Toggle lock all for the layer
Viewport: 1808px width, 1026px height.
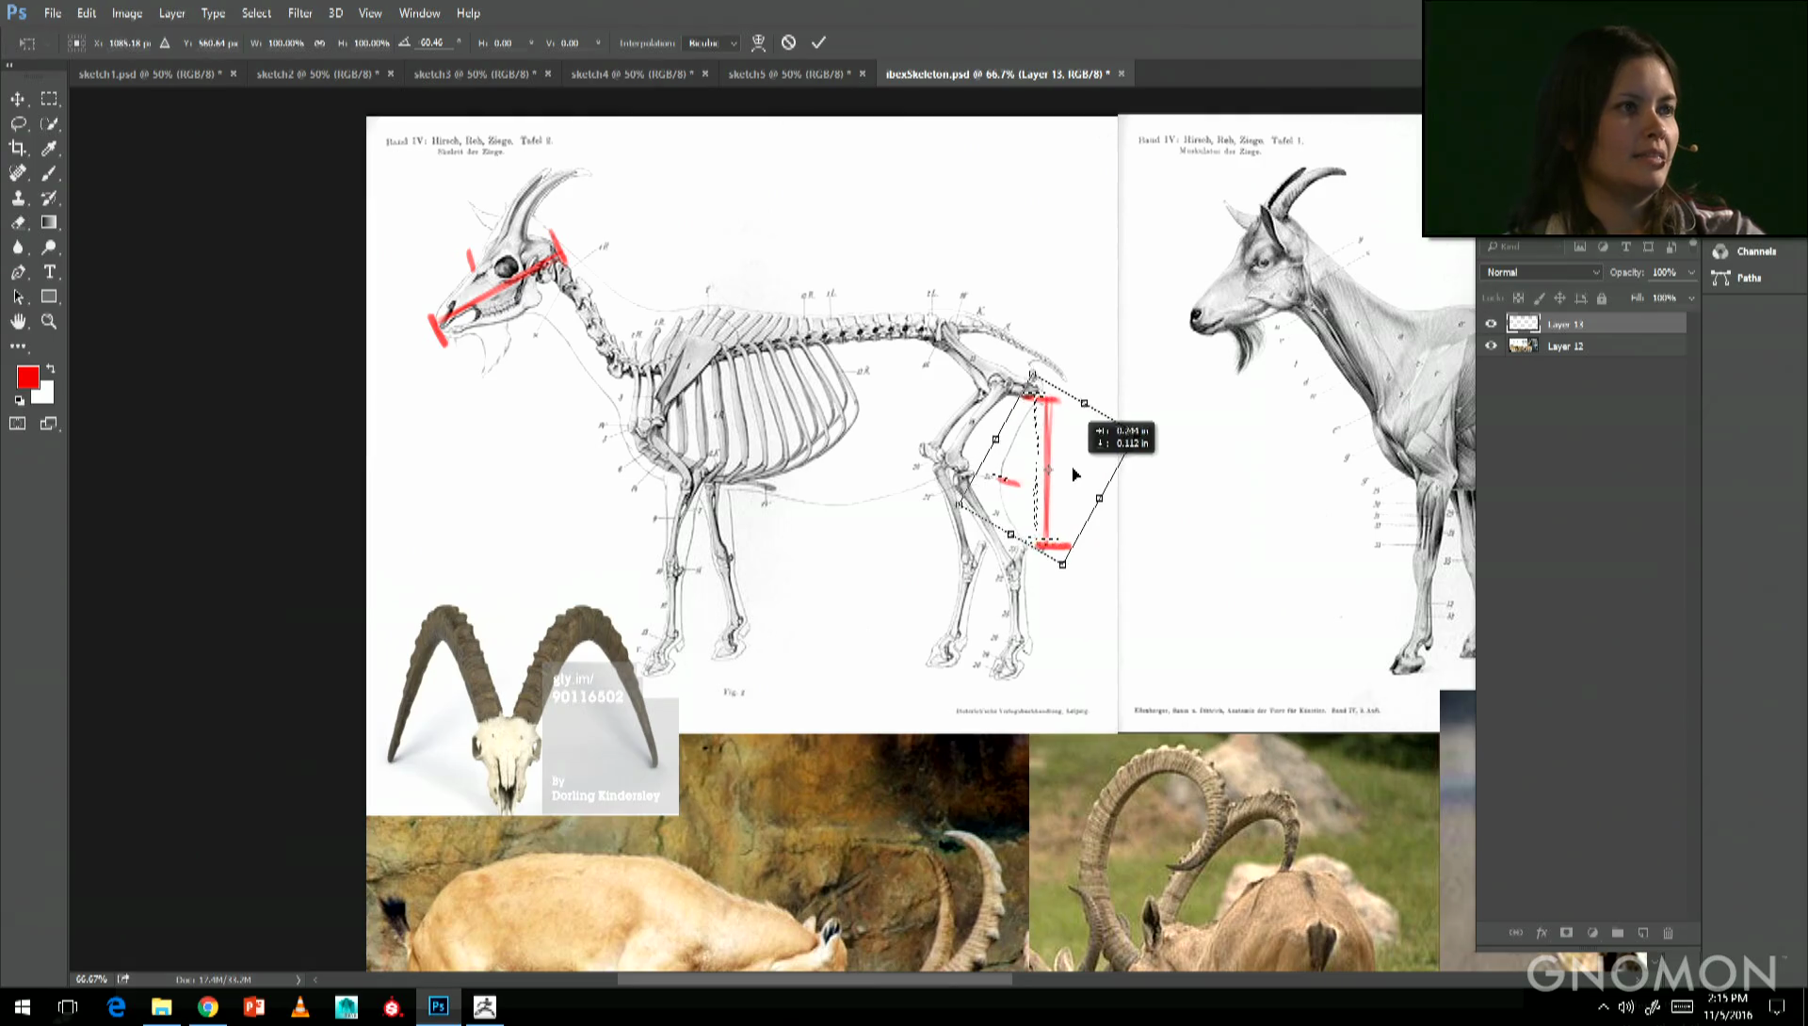pyautogui.click(x=1601, y=298)
